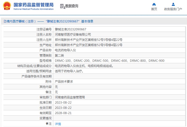Click the 数据查询 heading text
The height and width of the screenshot is (127, 187).
click(x=72, y=6)
